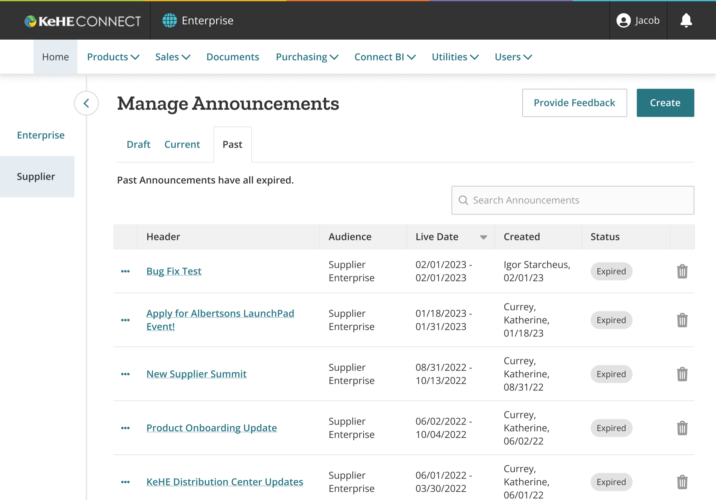The width and height of the screenshot is (716, 500).
Task: Click the Create button
Action: click(665, 103)
